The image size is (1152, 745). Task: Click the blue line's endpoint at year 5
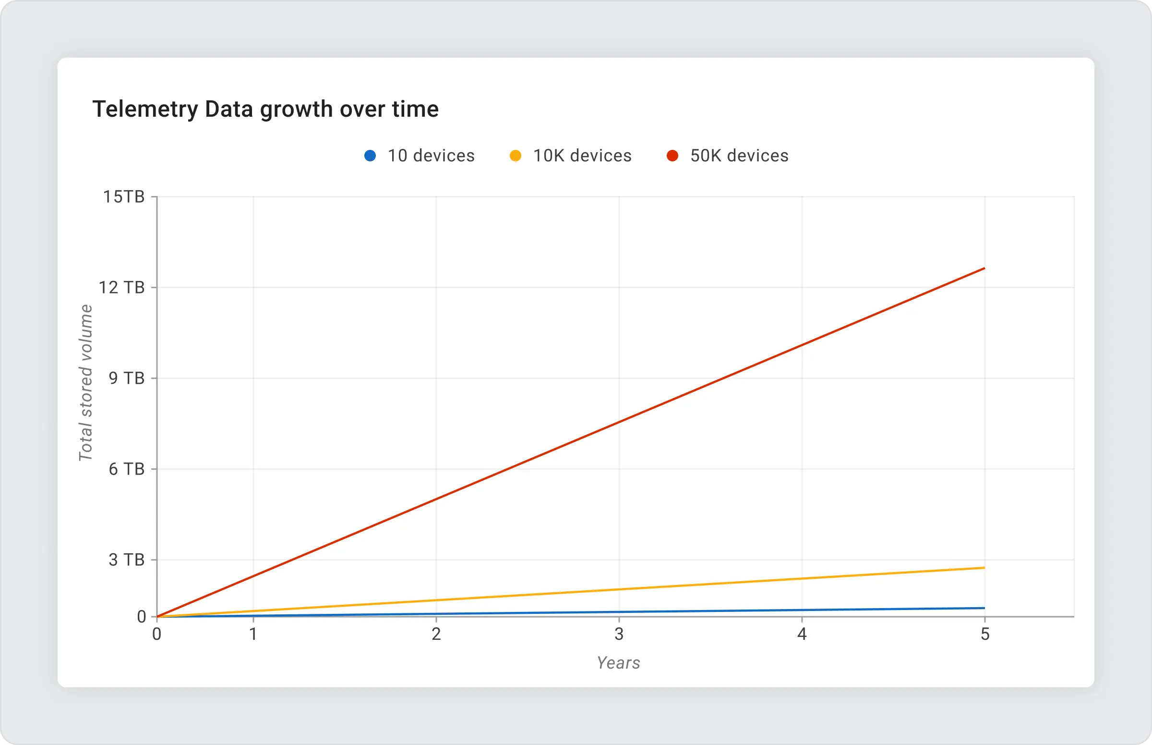[x=984, y=608]
